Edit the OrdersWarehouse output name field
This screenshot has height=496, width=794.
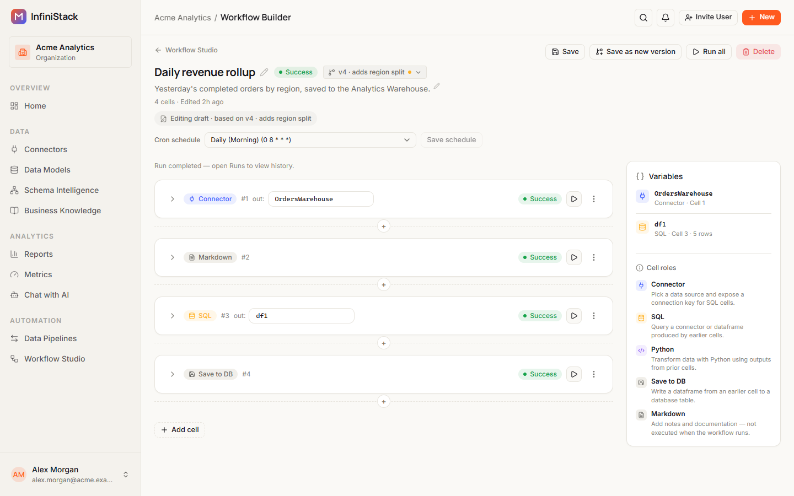click(321, 199)
